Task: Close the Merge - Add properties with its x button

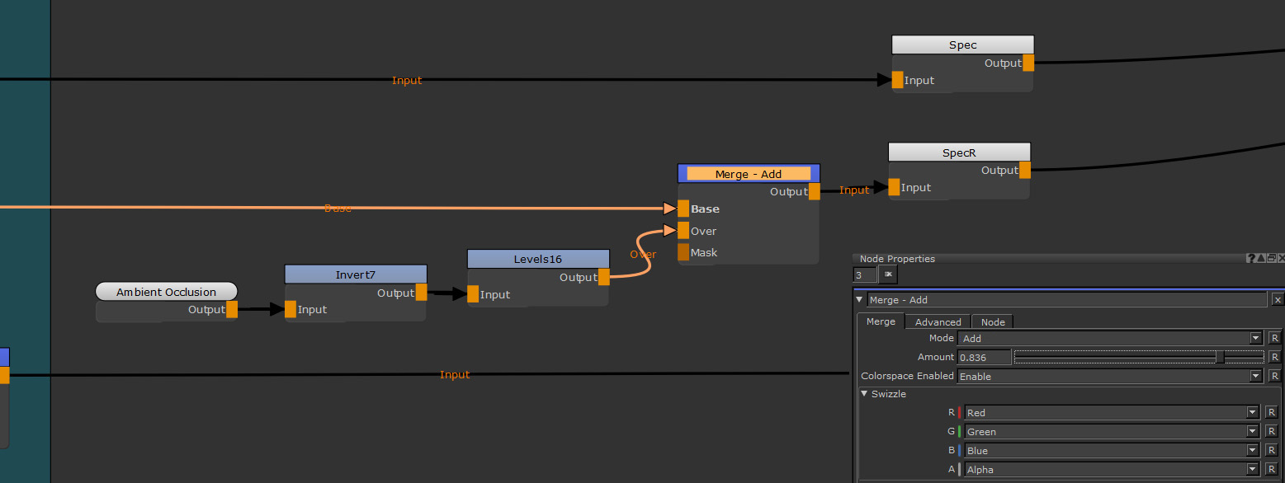Action: click(x=1278, y=300)
